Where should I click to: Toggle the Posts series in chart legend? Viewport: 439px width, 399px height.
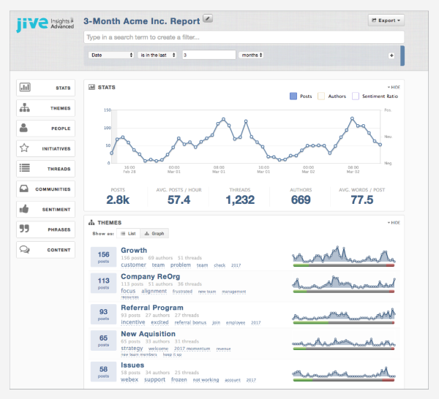point(301,96)
